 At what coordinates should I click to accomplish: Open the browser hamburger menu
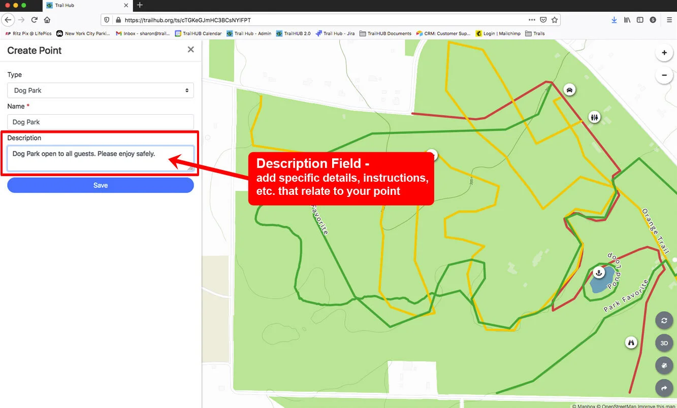[x=669, y=20]
